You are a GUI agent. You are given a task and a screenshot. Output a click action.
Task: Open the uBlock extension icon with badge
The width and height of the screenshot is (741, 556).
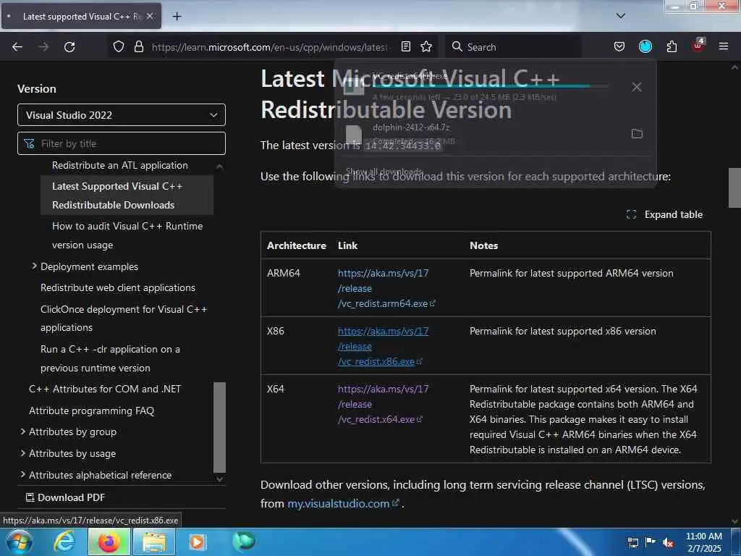click(x=698, y=46)
